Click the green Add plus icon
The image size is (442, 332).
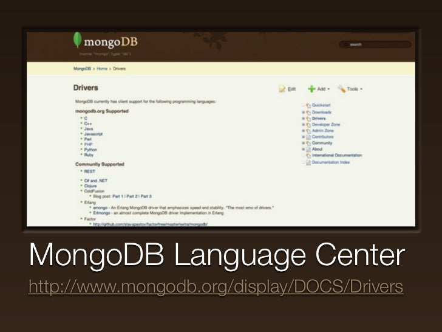(x=311, y=89)
